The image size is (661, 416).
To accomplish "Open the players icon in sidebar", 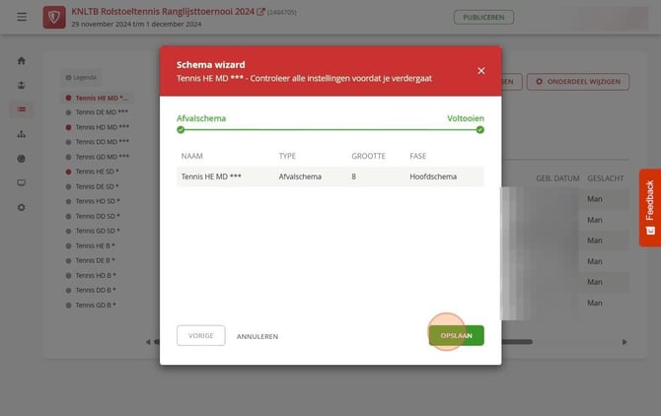I will (x=21, y=85).
